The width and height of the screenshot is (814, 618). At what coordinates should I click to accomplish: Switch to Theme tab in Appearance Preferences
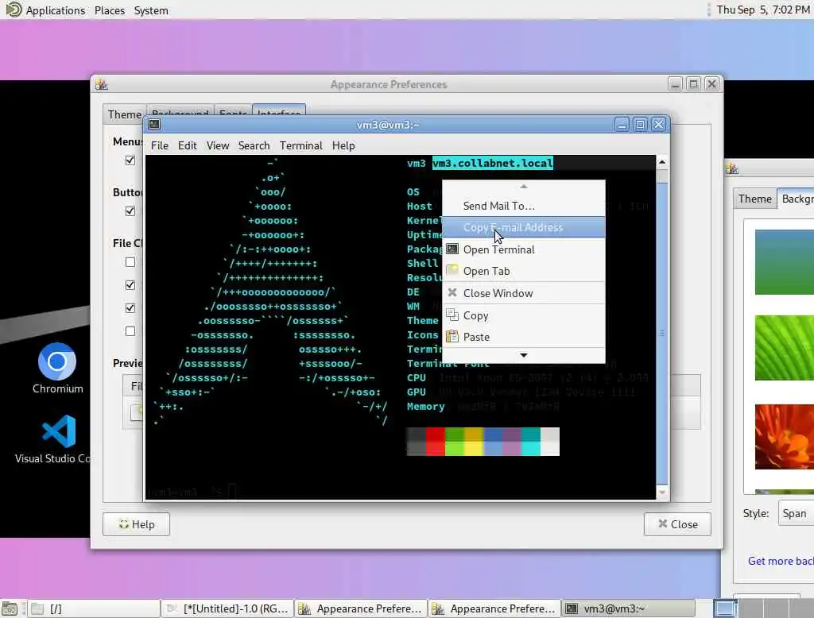[x=125, y=114]
